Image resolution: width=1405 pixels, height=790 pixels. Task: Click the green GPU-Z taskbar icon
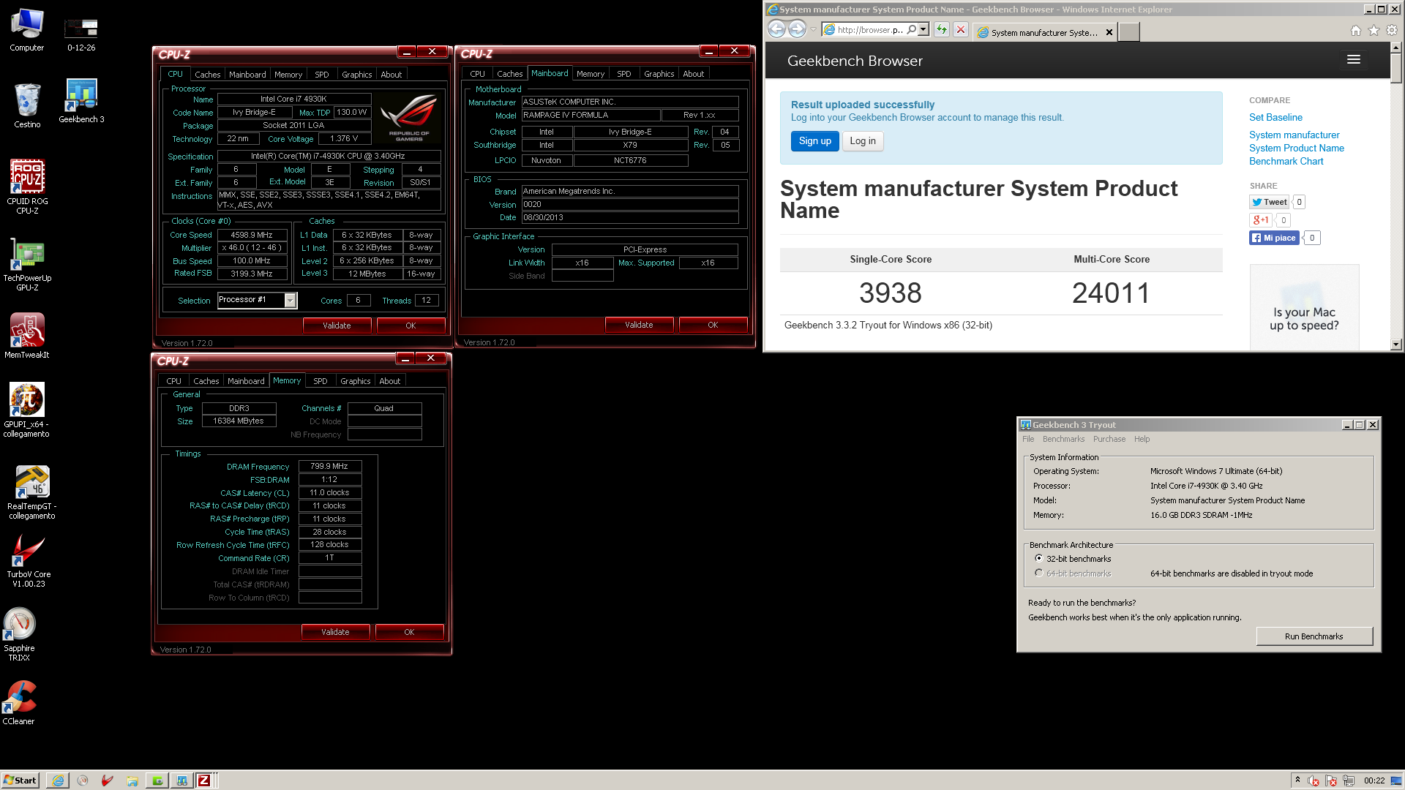(x=157, y=780)
